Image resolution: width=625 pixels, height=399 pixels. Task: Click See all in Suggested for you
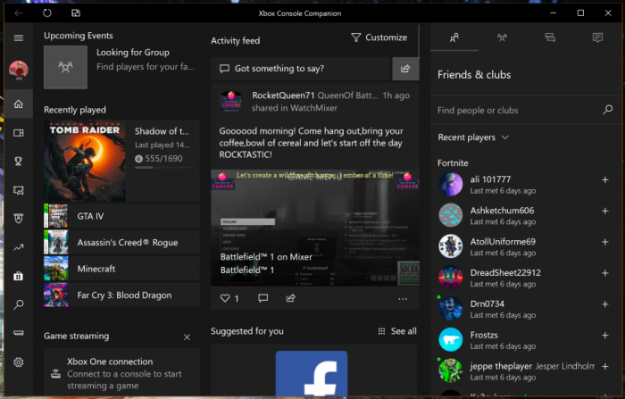pyautogui.click(x=397, y=331)
